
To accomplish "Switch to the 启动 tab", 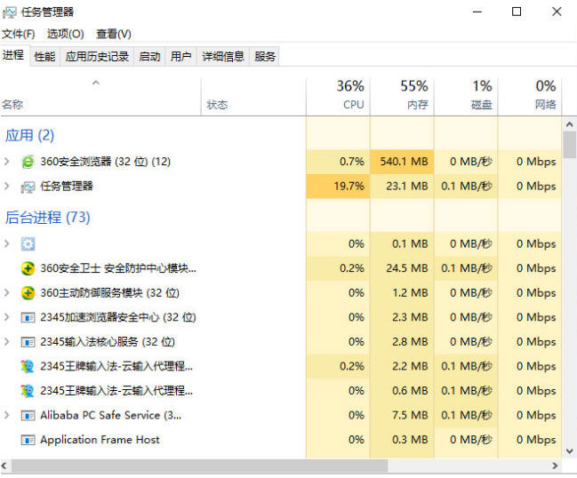I will pyautogui.click(x=149, y=57).
